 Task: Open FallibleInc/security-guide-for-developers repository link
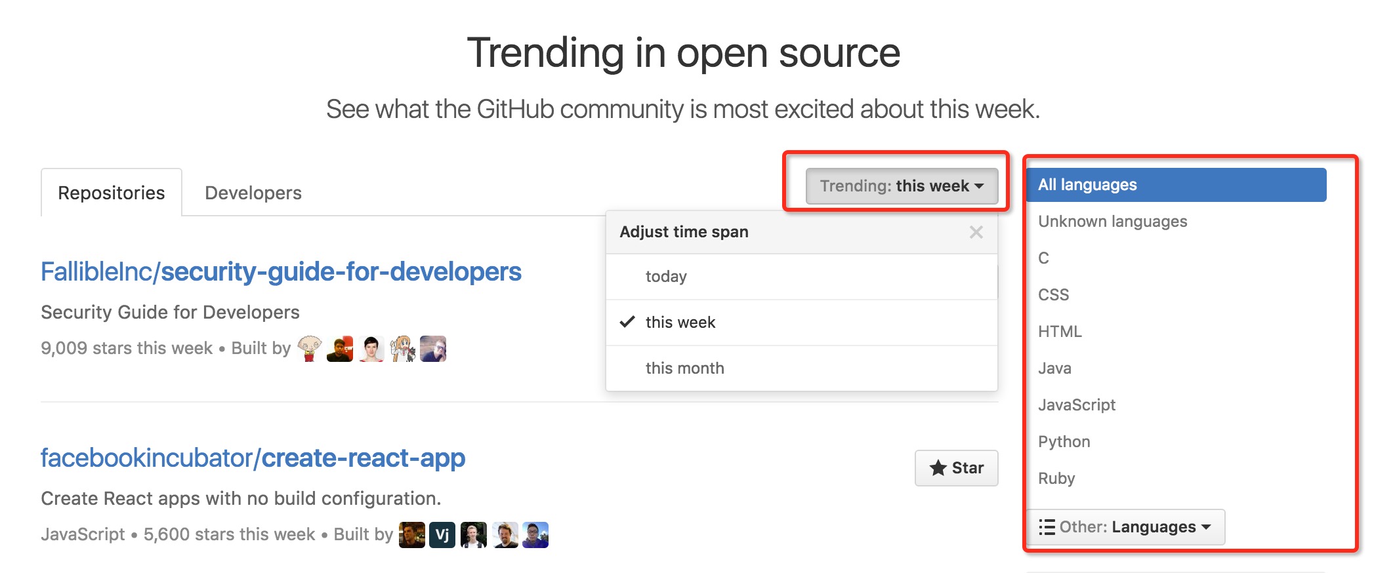click(x=281, y=272)
